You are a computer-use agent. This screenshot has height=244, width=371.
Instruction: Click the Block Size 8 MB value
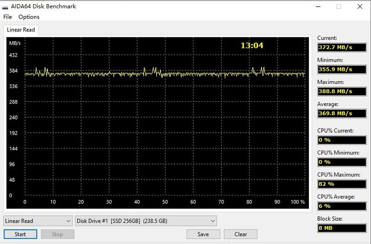pos(342,228)
